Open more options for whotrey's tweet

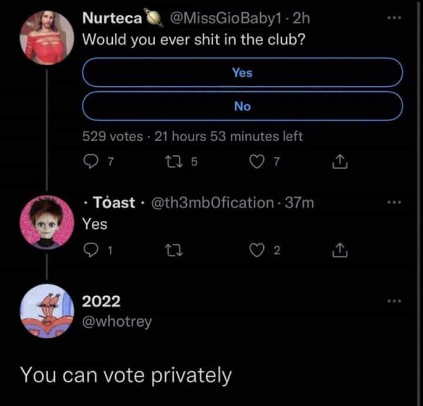click(394, 302)
